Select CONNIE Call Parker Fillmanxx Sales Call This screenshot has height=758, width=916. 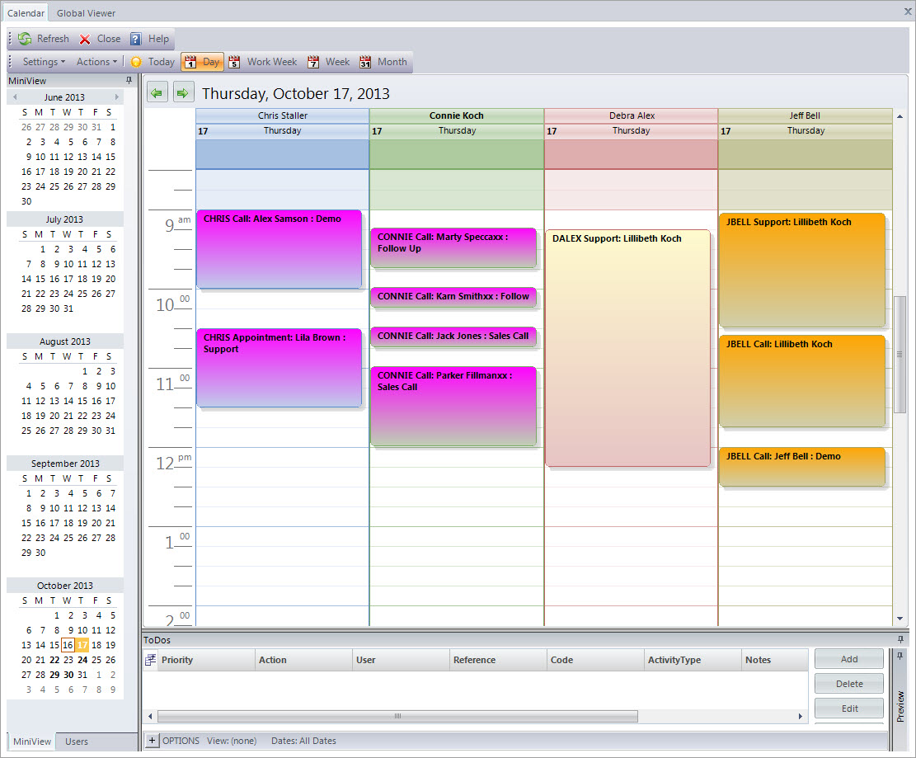click(453, 406)
